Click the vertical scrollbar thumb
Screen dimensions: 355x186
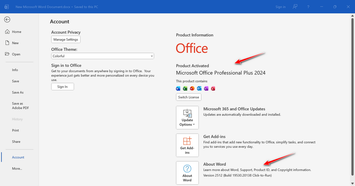(x=352, y=97)
